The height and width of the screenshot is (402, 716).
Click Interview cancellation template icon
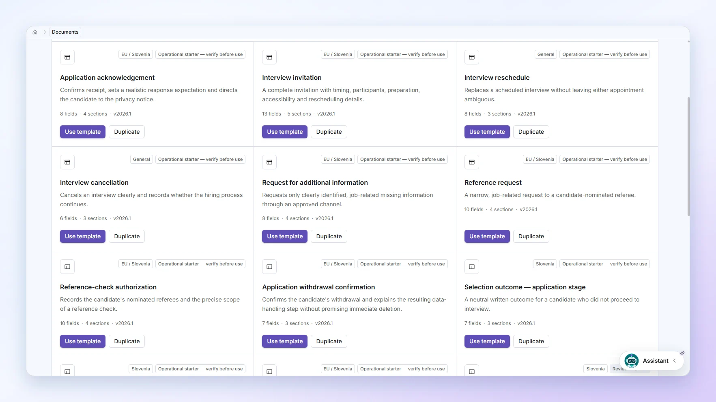67,162
